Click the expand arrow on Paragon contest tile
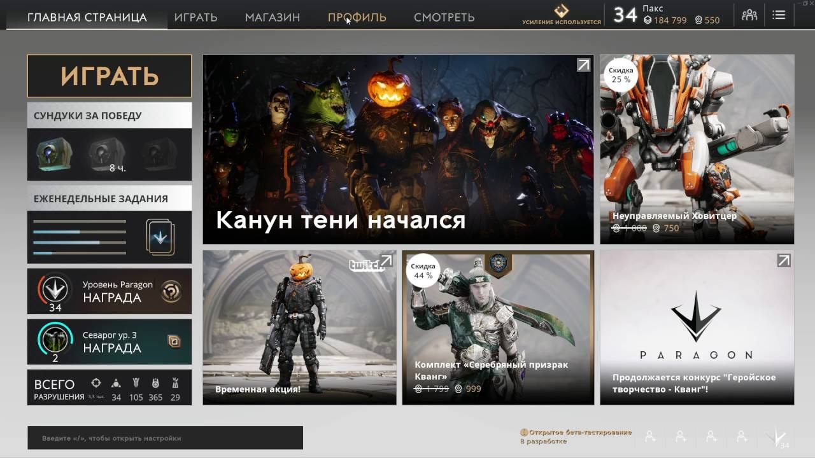The image size is (815, 458). [x=784, y=260]
